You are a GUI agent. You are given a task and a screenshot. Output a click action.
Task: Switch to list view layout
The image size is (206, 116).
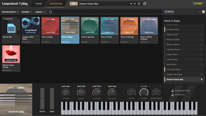(200, 12)
